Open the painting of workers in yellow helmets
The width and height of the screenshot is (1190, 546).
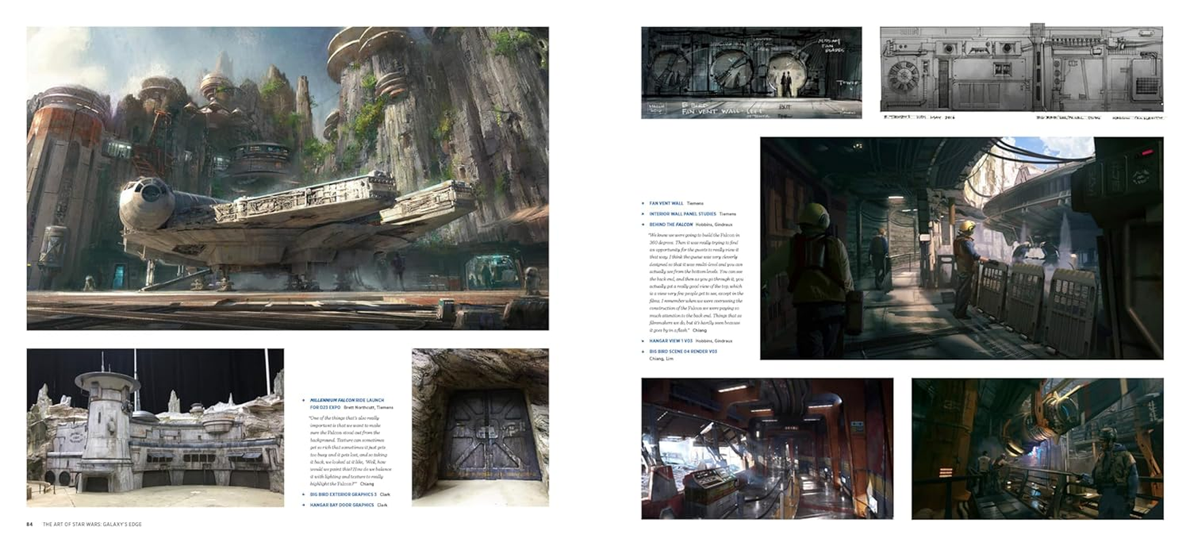coord(961,248)
